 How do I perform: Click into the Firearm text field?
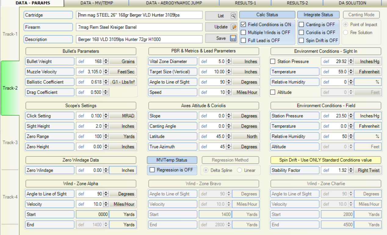click(139, 27)
